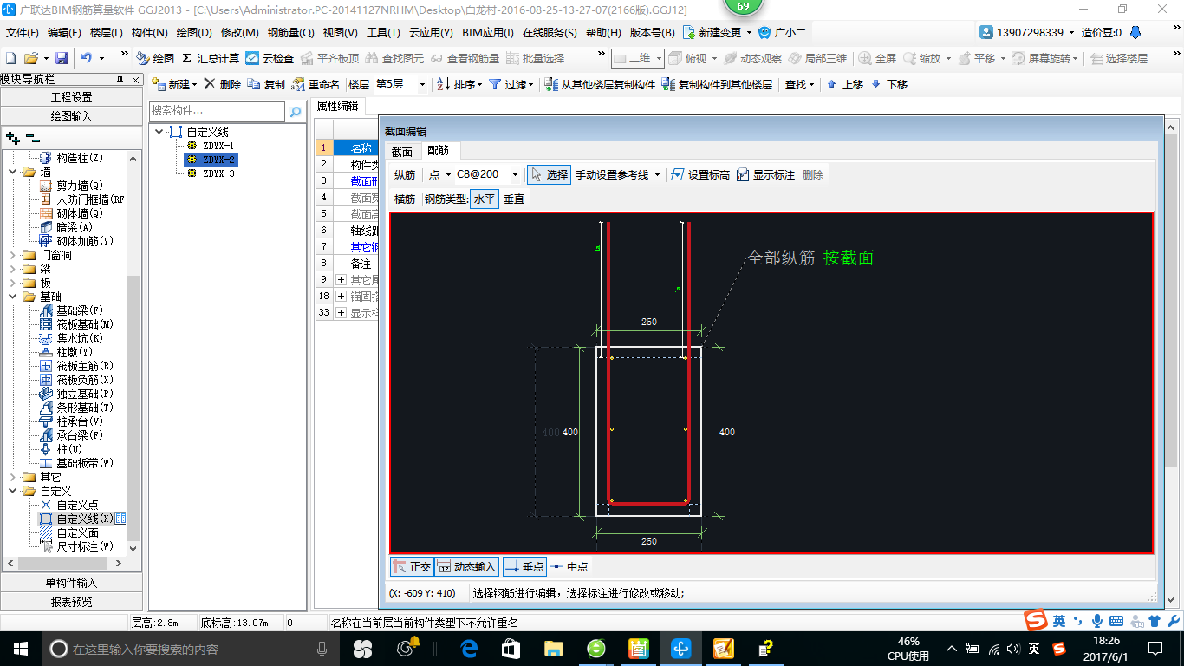Click 报表预览 navigation button
1184x666 pixels.
coord(71,601)
